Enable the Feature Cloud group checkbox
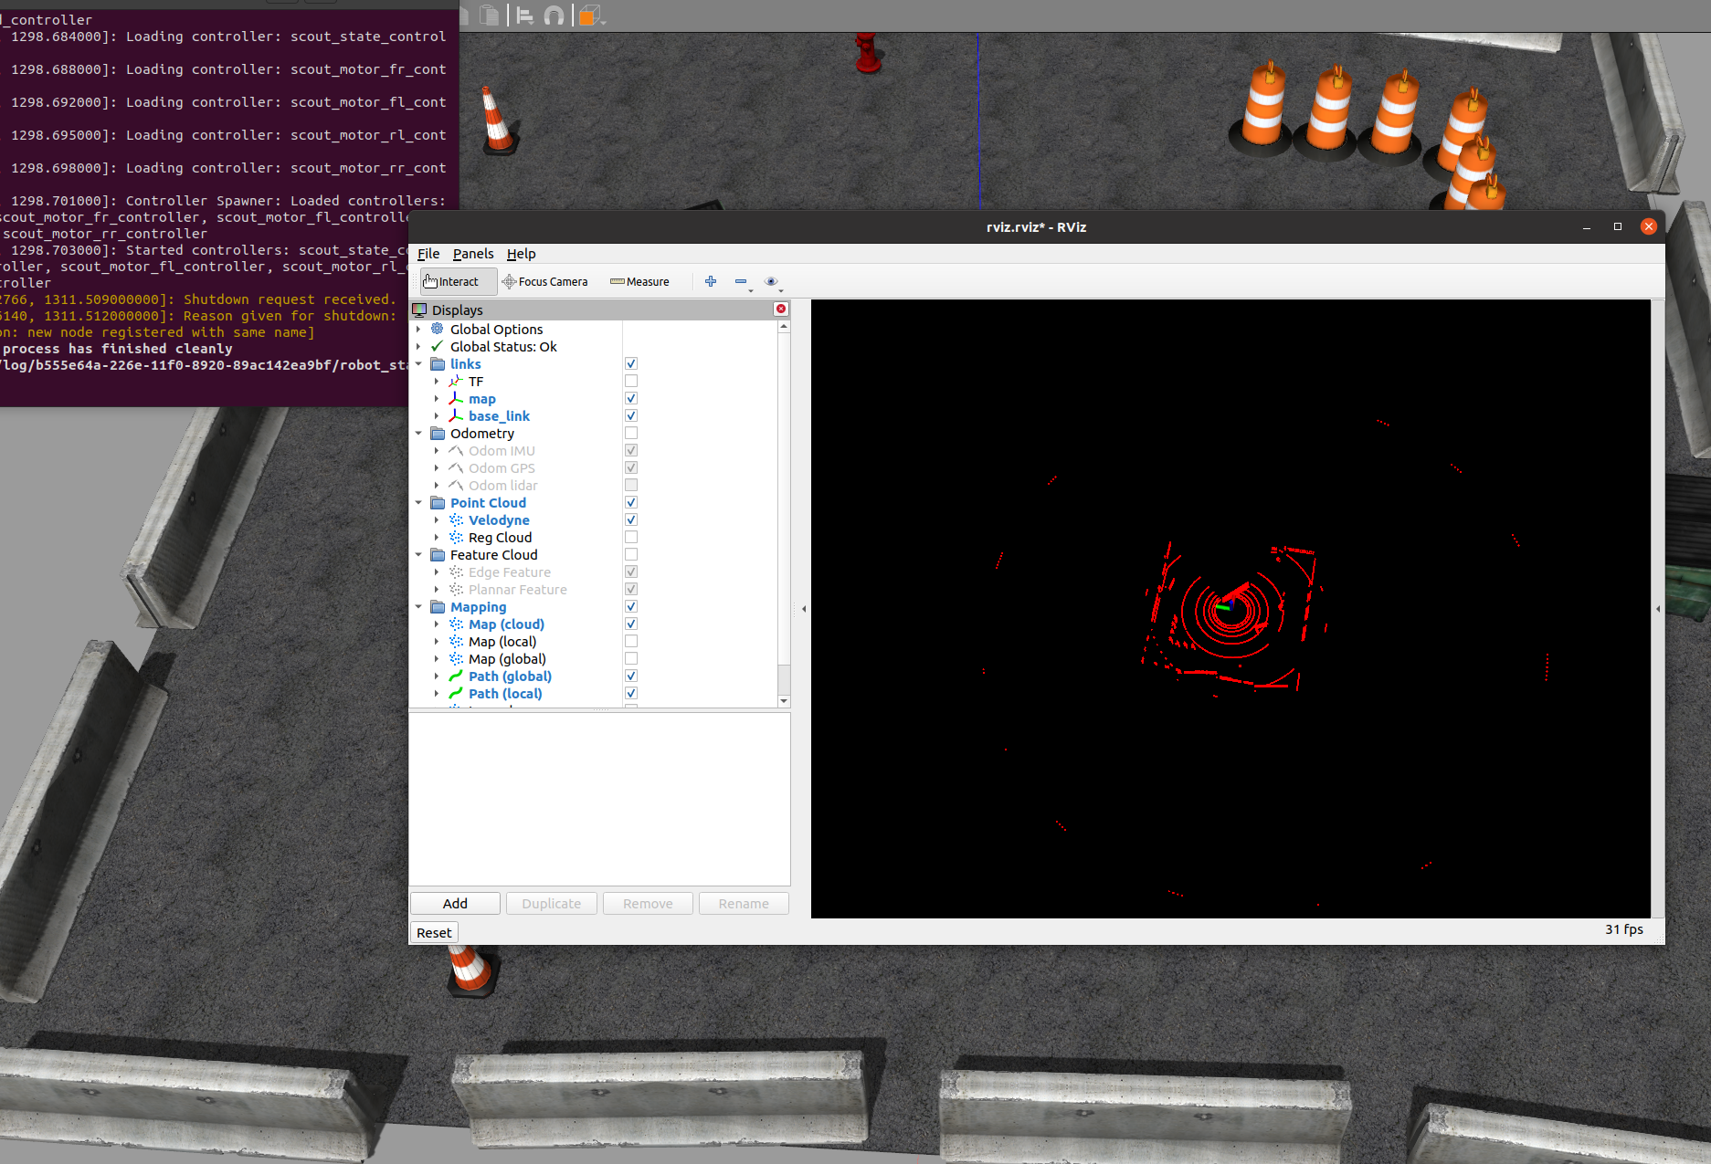 tap(631, 554)
